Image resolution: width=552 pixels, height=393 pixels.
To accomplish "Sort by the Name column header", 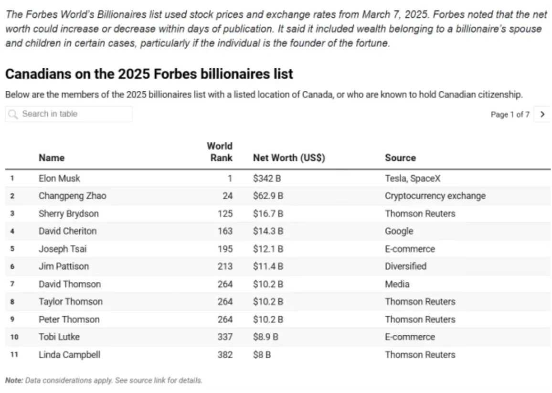I will click(52, 158).
